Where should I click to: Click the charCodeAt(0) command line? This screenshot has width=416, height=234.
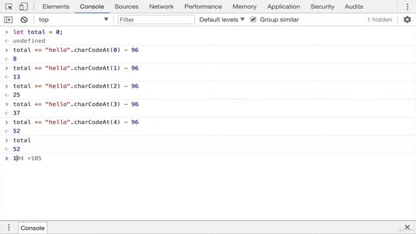coord(76,50)
